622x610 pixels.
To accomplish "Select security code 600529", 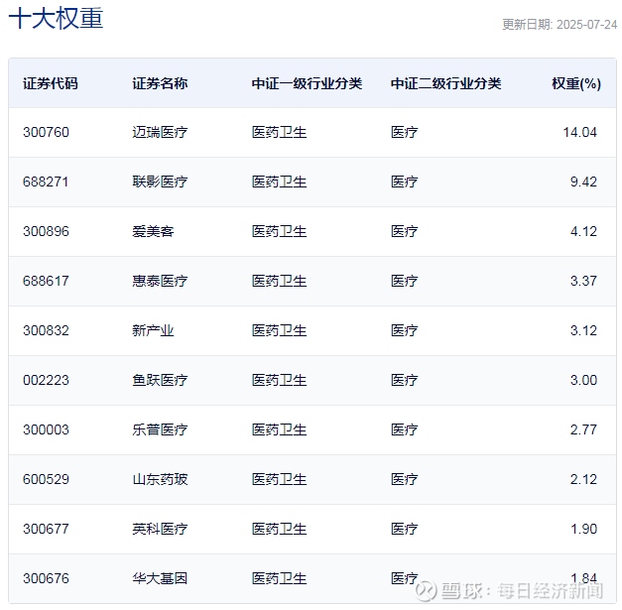I will [46, 479].
